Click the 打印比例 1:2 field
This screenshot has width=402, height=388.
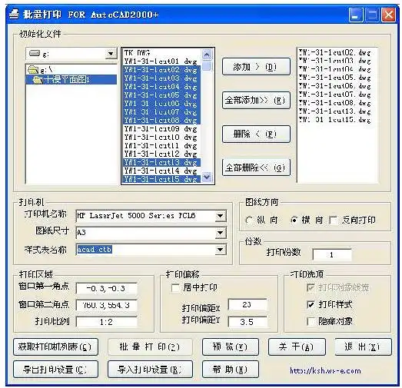coord(106,322)
